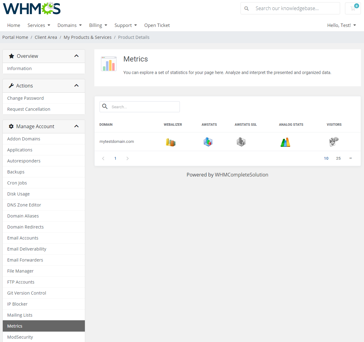Collapse the Overview panel
This screenshot has width=364, height=342.
pyautogui.click(x=76, y=56)
